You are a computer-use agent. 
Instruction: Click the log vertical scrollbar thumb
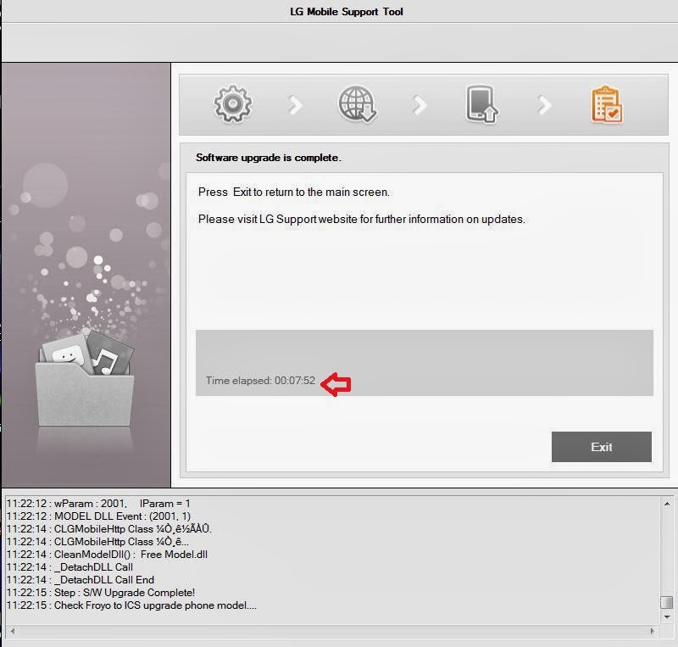point(667,602)
